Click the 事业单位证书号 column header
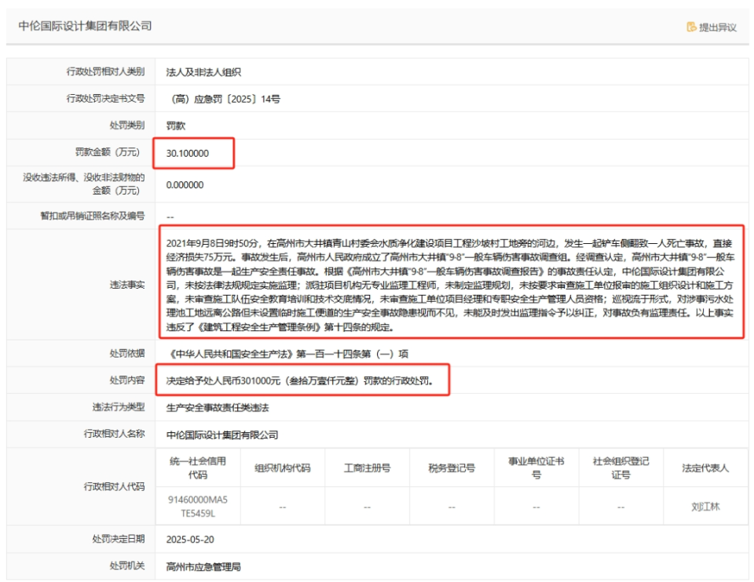This screenshot has width=754, height=582. coord(536,468)
